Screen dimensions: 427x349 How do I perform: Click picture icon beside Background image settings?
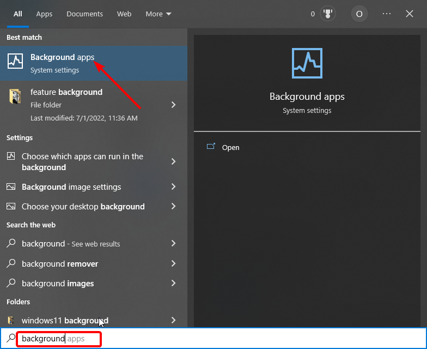tap(11, 186)
